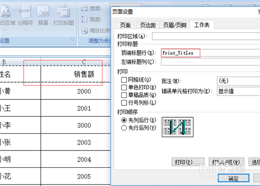This screenshot has width=260, height=186.
Task: Switch to the Sheet (工作表) tab
Action: 202,25
